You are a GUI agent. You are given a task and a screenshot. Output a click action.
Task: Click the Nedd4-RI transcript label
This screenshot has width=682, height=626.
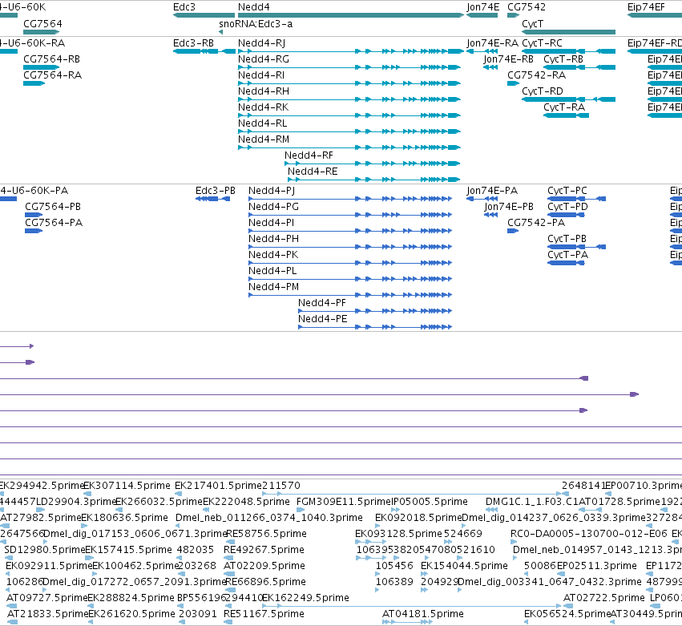pyautogui.click(x=261, y=75)
